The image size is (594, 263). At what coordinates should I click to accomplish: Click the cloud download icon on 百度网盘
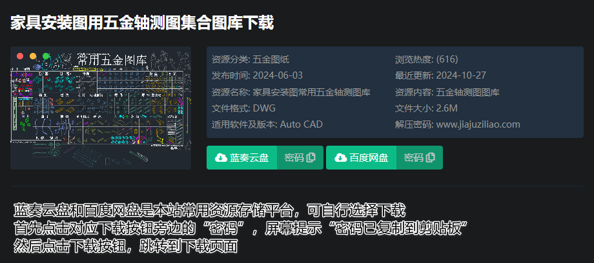(x=340, y=158)
